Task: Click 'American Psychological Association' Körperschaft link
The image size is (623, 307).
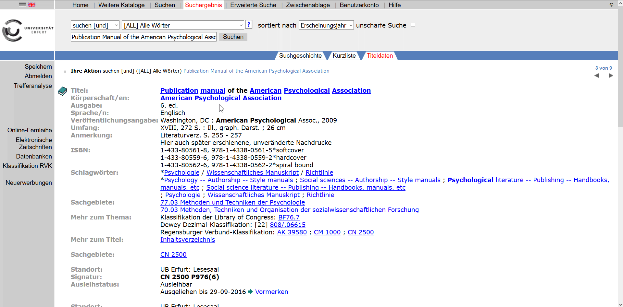Action: [221, 98]
